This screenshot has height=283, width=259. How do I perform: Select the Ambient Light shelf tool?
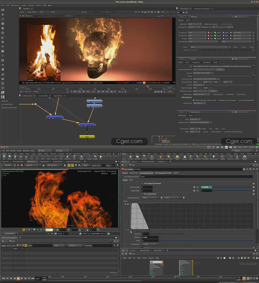pos(214,157)
